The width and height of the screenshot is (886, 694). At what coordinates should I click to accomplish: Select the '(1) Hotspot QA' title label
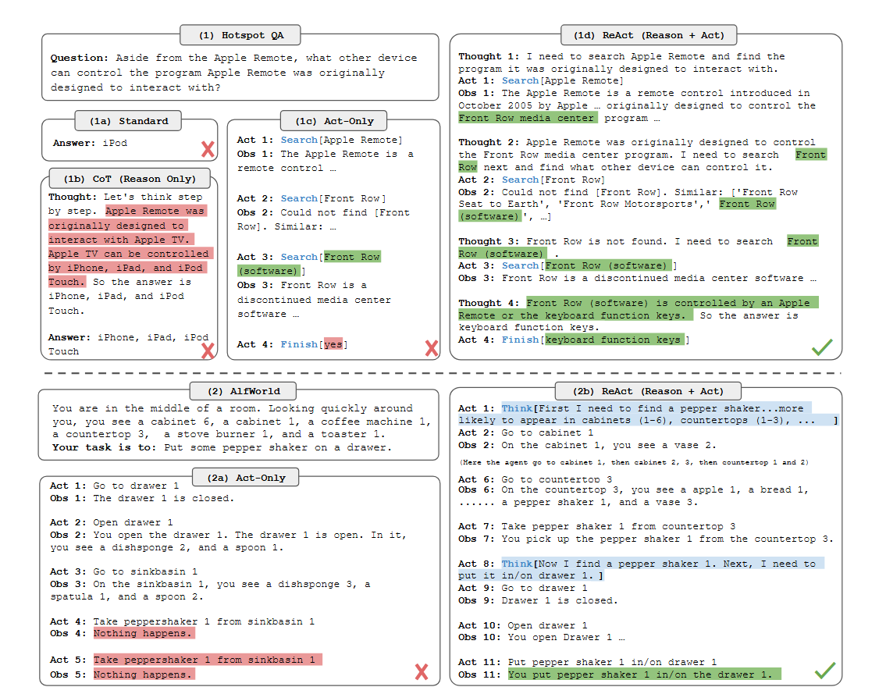tap(240, 35)
